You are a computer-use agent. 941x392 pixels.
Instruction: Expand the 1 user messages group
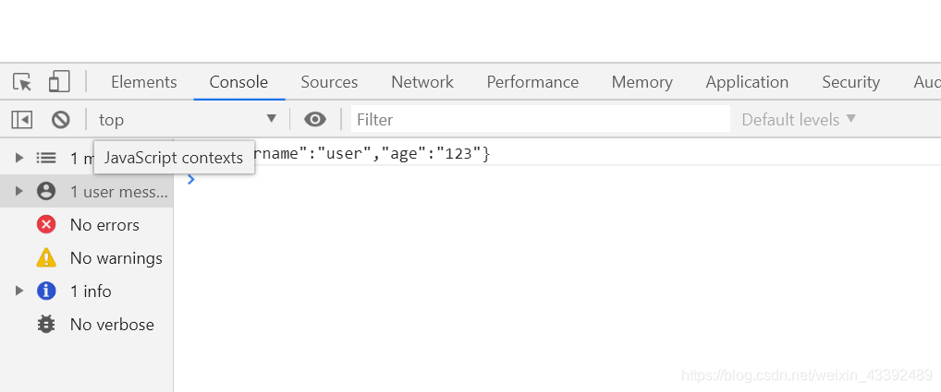[x=19, y=191]
